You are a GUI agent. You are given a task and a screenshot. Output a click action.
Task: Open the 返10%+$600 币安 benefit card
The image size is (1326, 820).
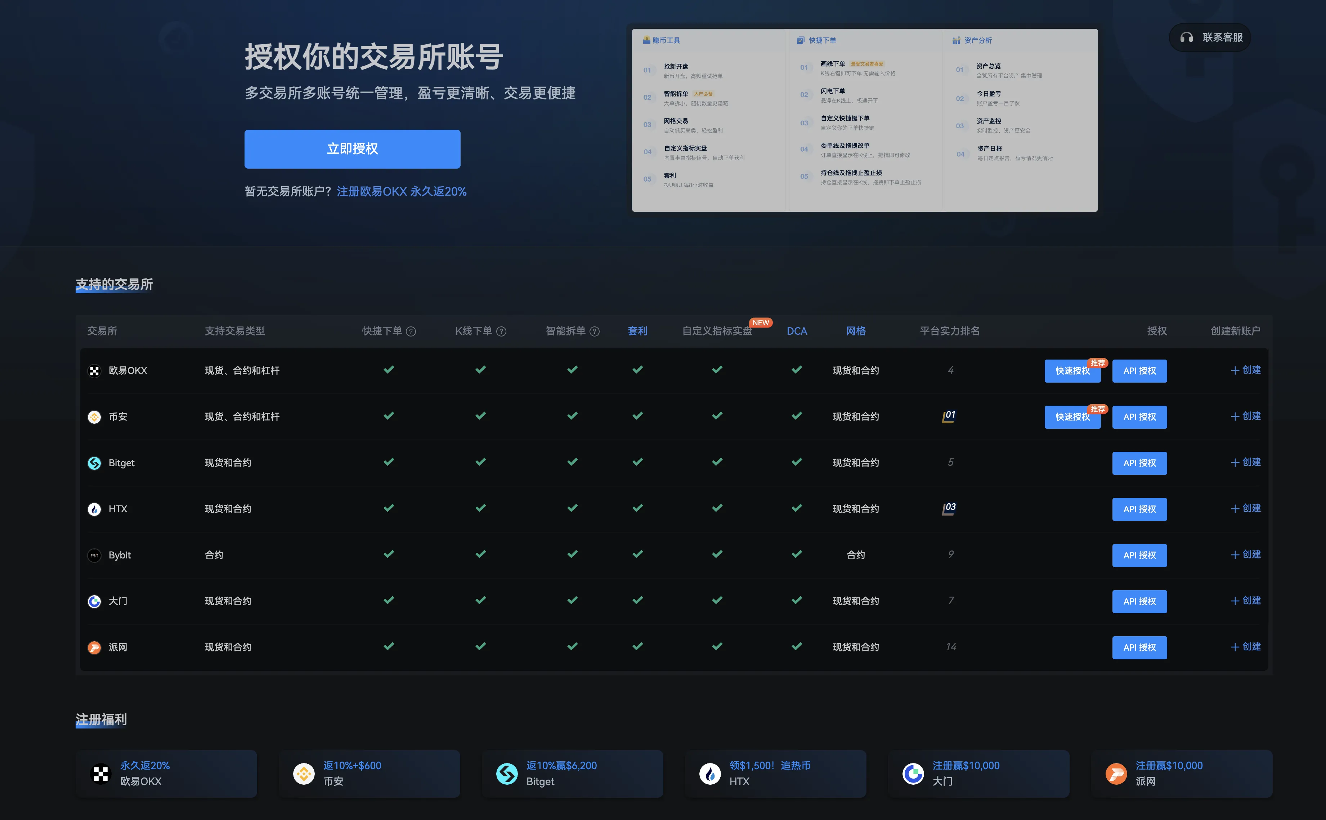coord(369,774)
